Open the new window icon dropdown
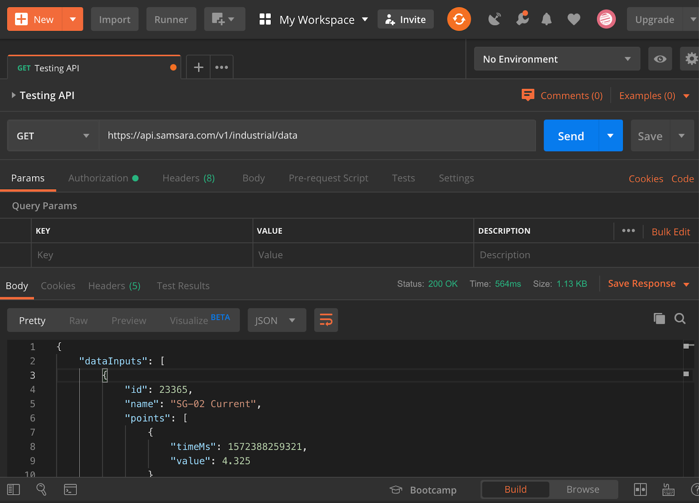The image size is (699, 503). (225, 19)
